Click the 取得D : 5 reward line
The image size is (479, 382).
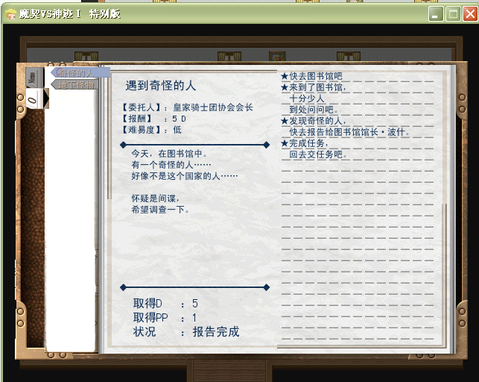(165, 304)
